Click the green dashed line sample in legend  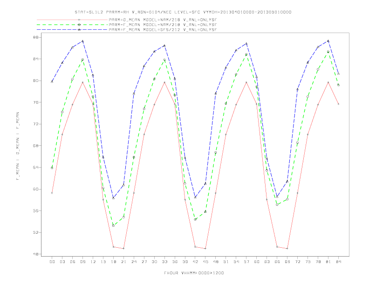[72, 25]
